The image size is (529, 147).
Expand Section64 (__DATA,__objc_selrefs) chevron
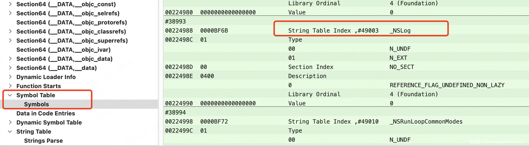[x=10, y=13]
